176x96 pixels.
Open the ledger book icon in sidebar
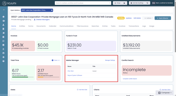(x=3, y=45)
